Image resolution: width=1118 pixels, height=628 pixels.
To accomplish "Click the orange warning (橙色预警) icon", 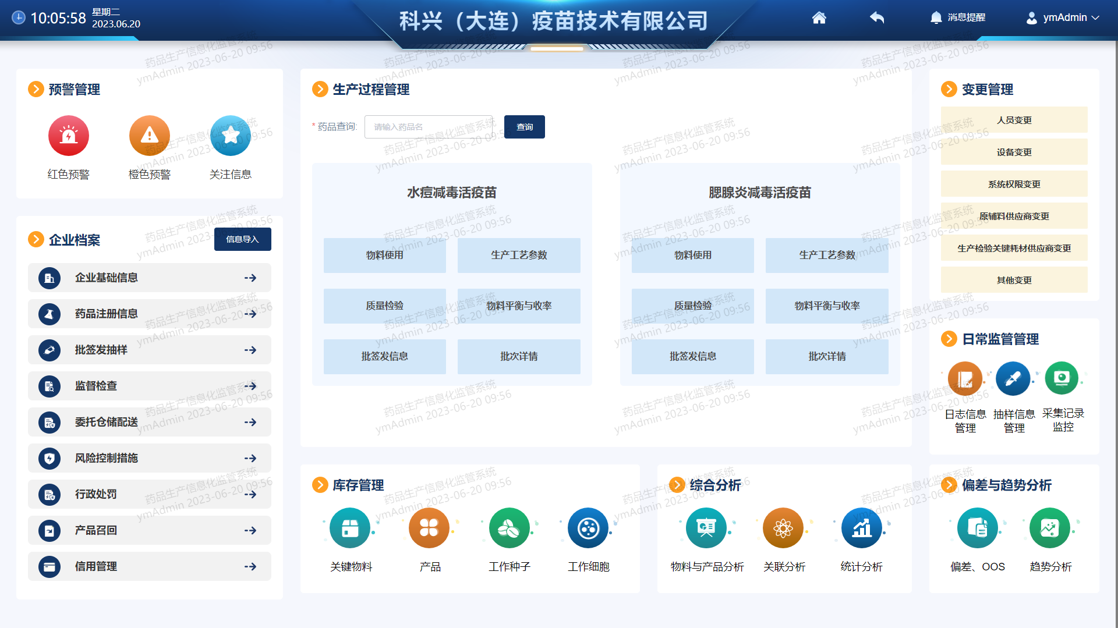I will click(150, 136).
